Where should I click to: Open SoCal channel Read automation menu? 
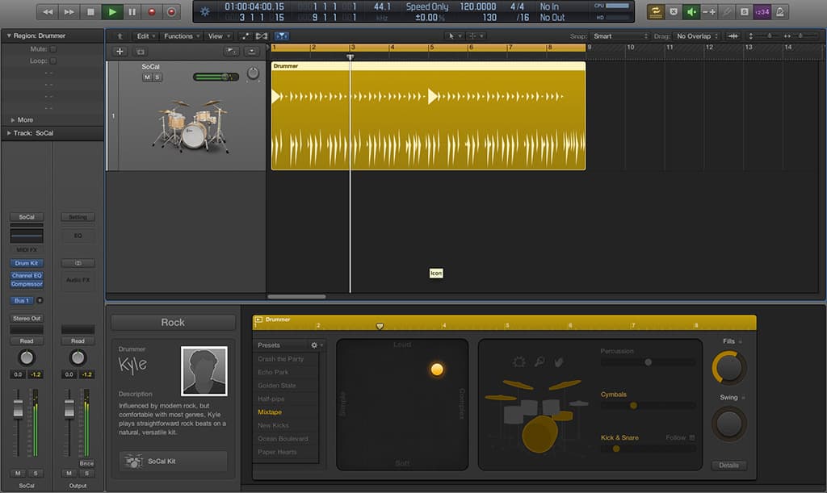coord(27,341)
